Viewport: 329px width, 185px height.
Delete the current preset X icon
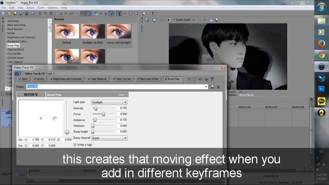218,87
